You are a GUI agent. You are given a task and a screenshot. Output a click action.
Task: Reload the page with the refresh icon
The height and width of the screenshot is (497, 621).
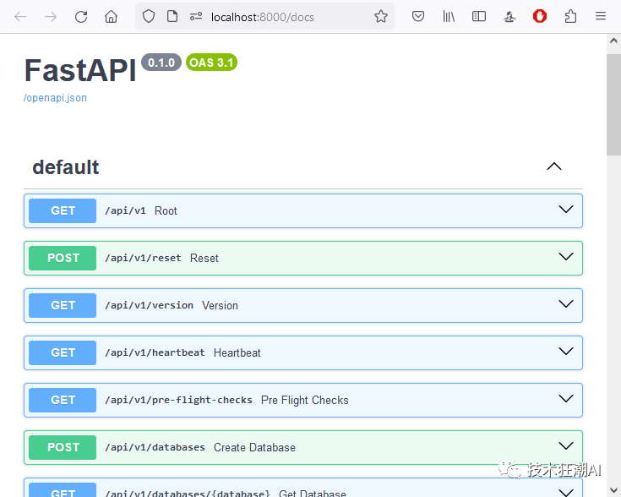pos(81,16)
